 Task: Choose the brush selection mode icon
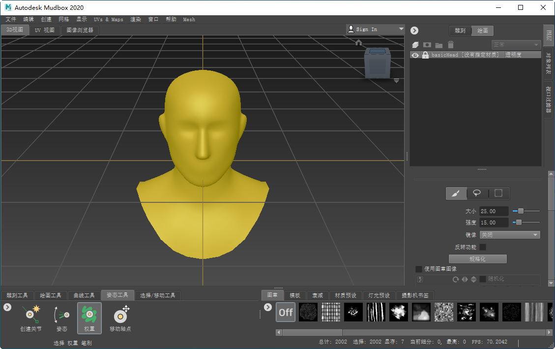tap(456, 193)
